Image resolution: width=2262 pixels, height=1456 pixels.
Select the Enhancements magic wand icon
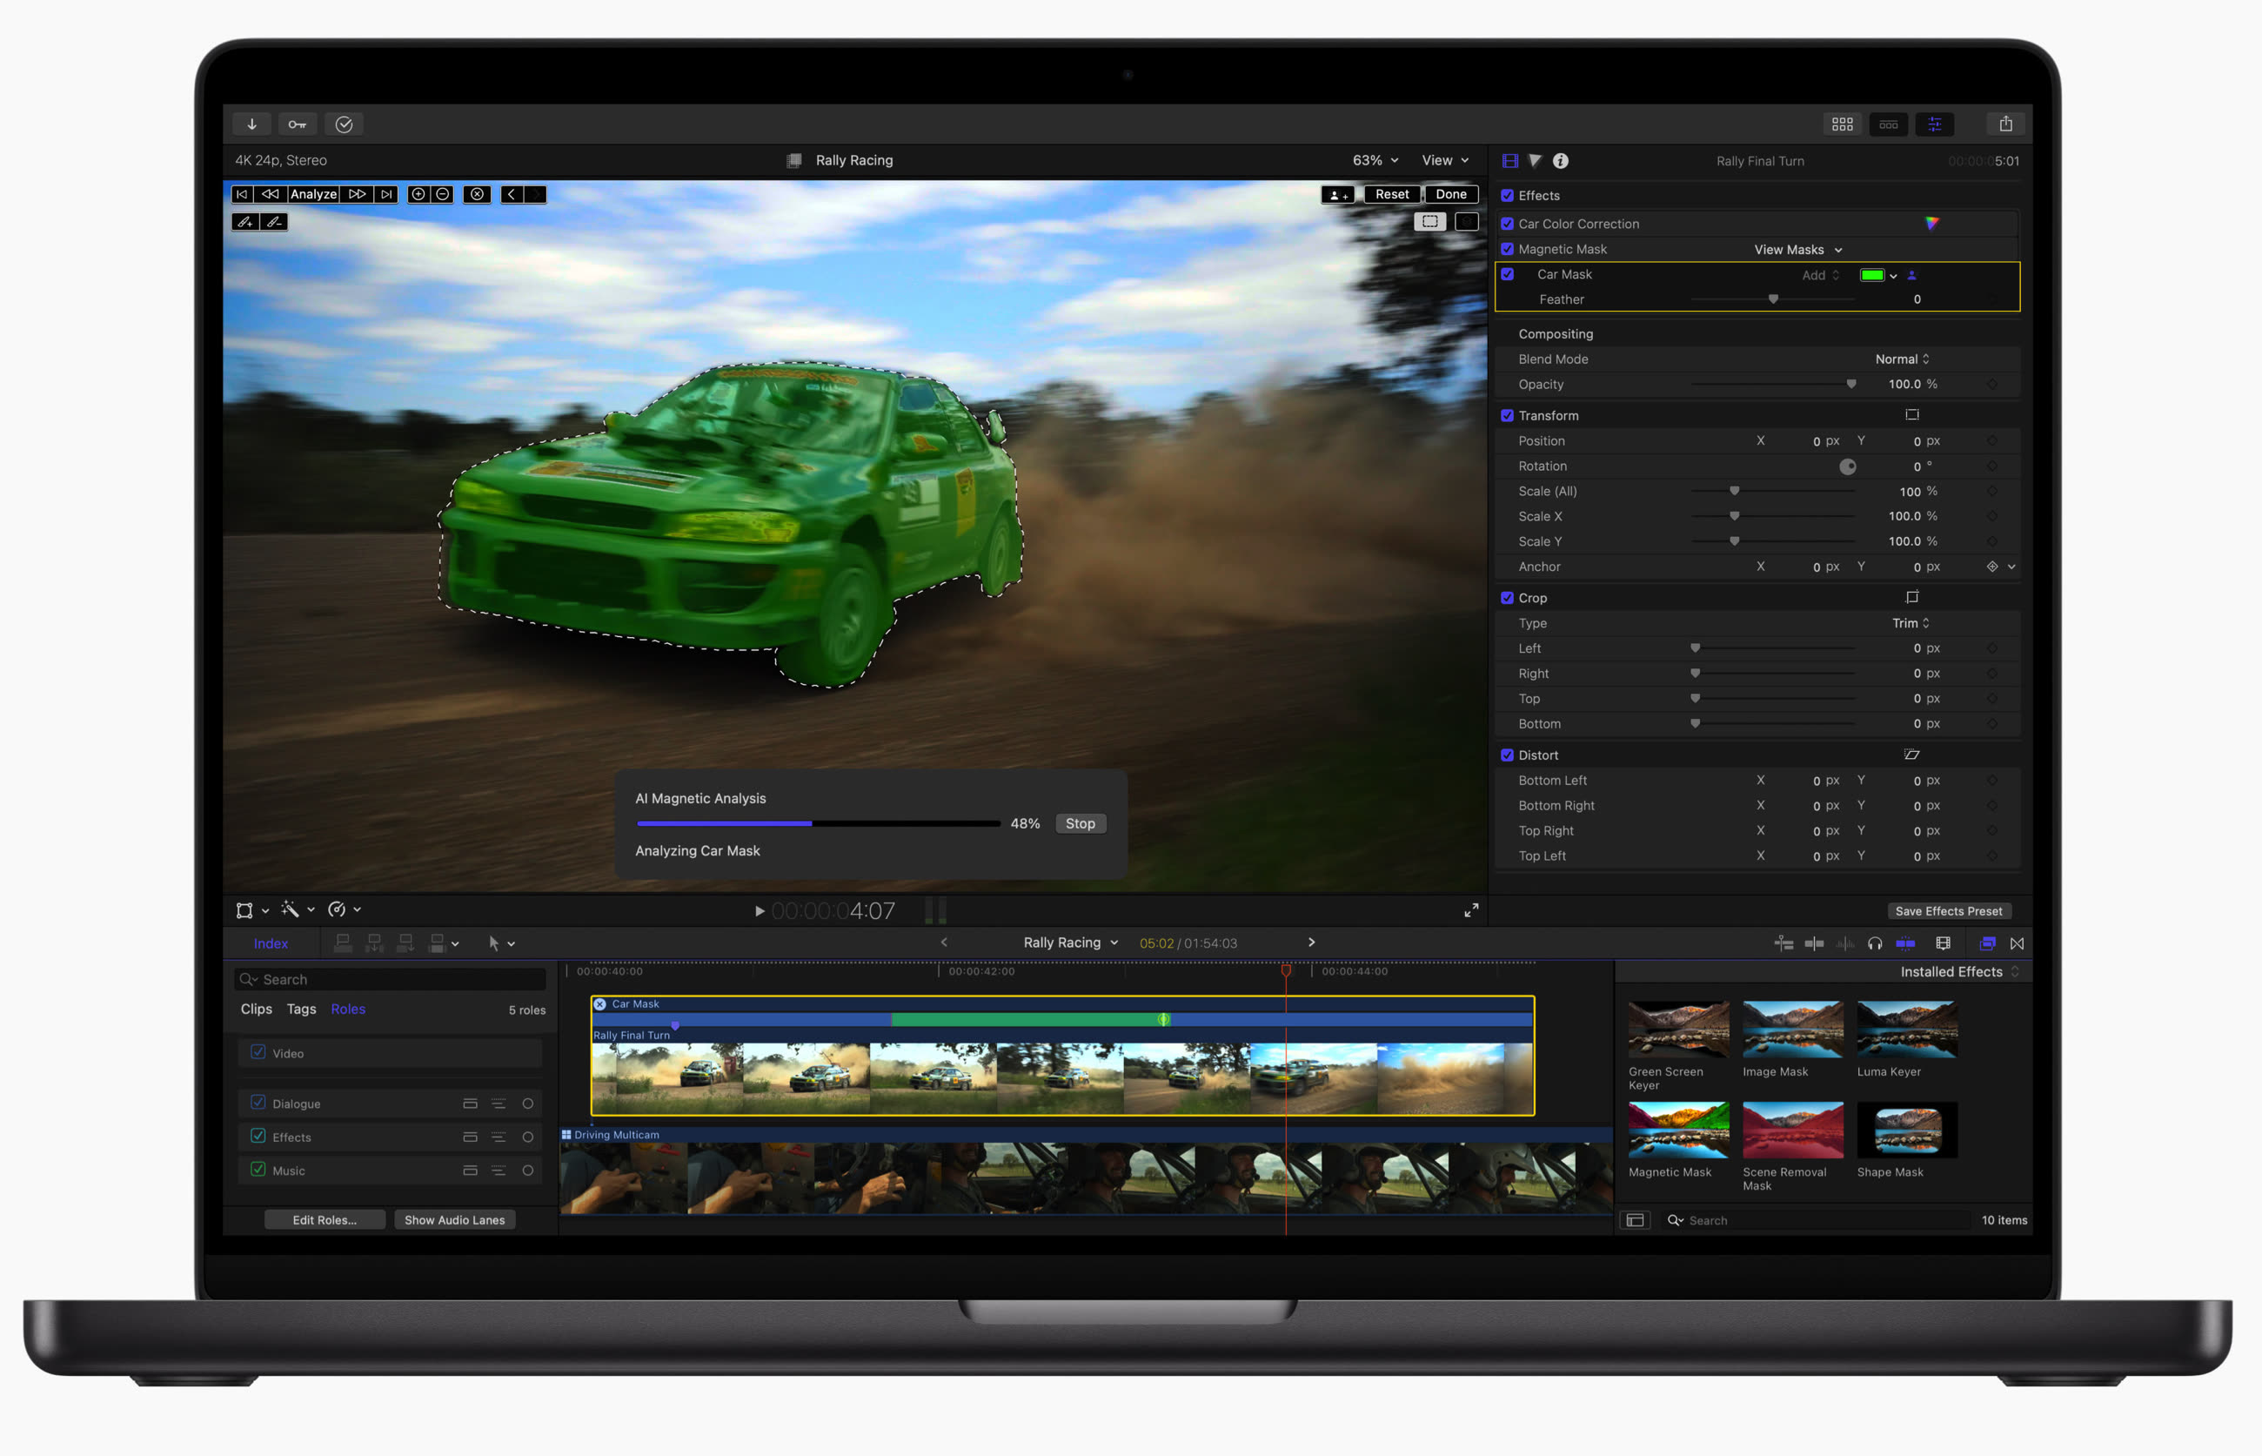pos(290,909)
